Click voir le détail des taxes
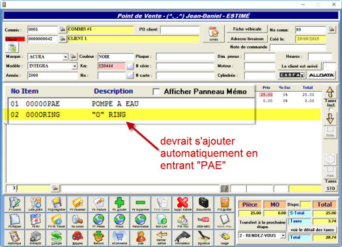Viewport: 342px width, 247px height. (312, 230)
